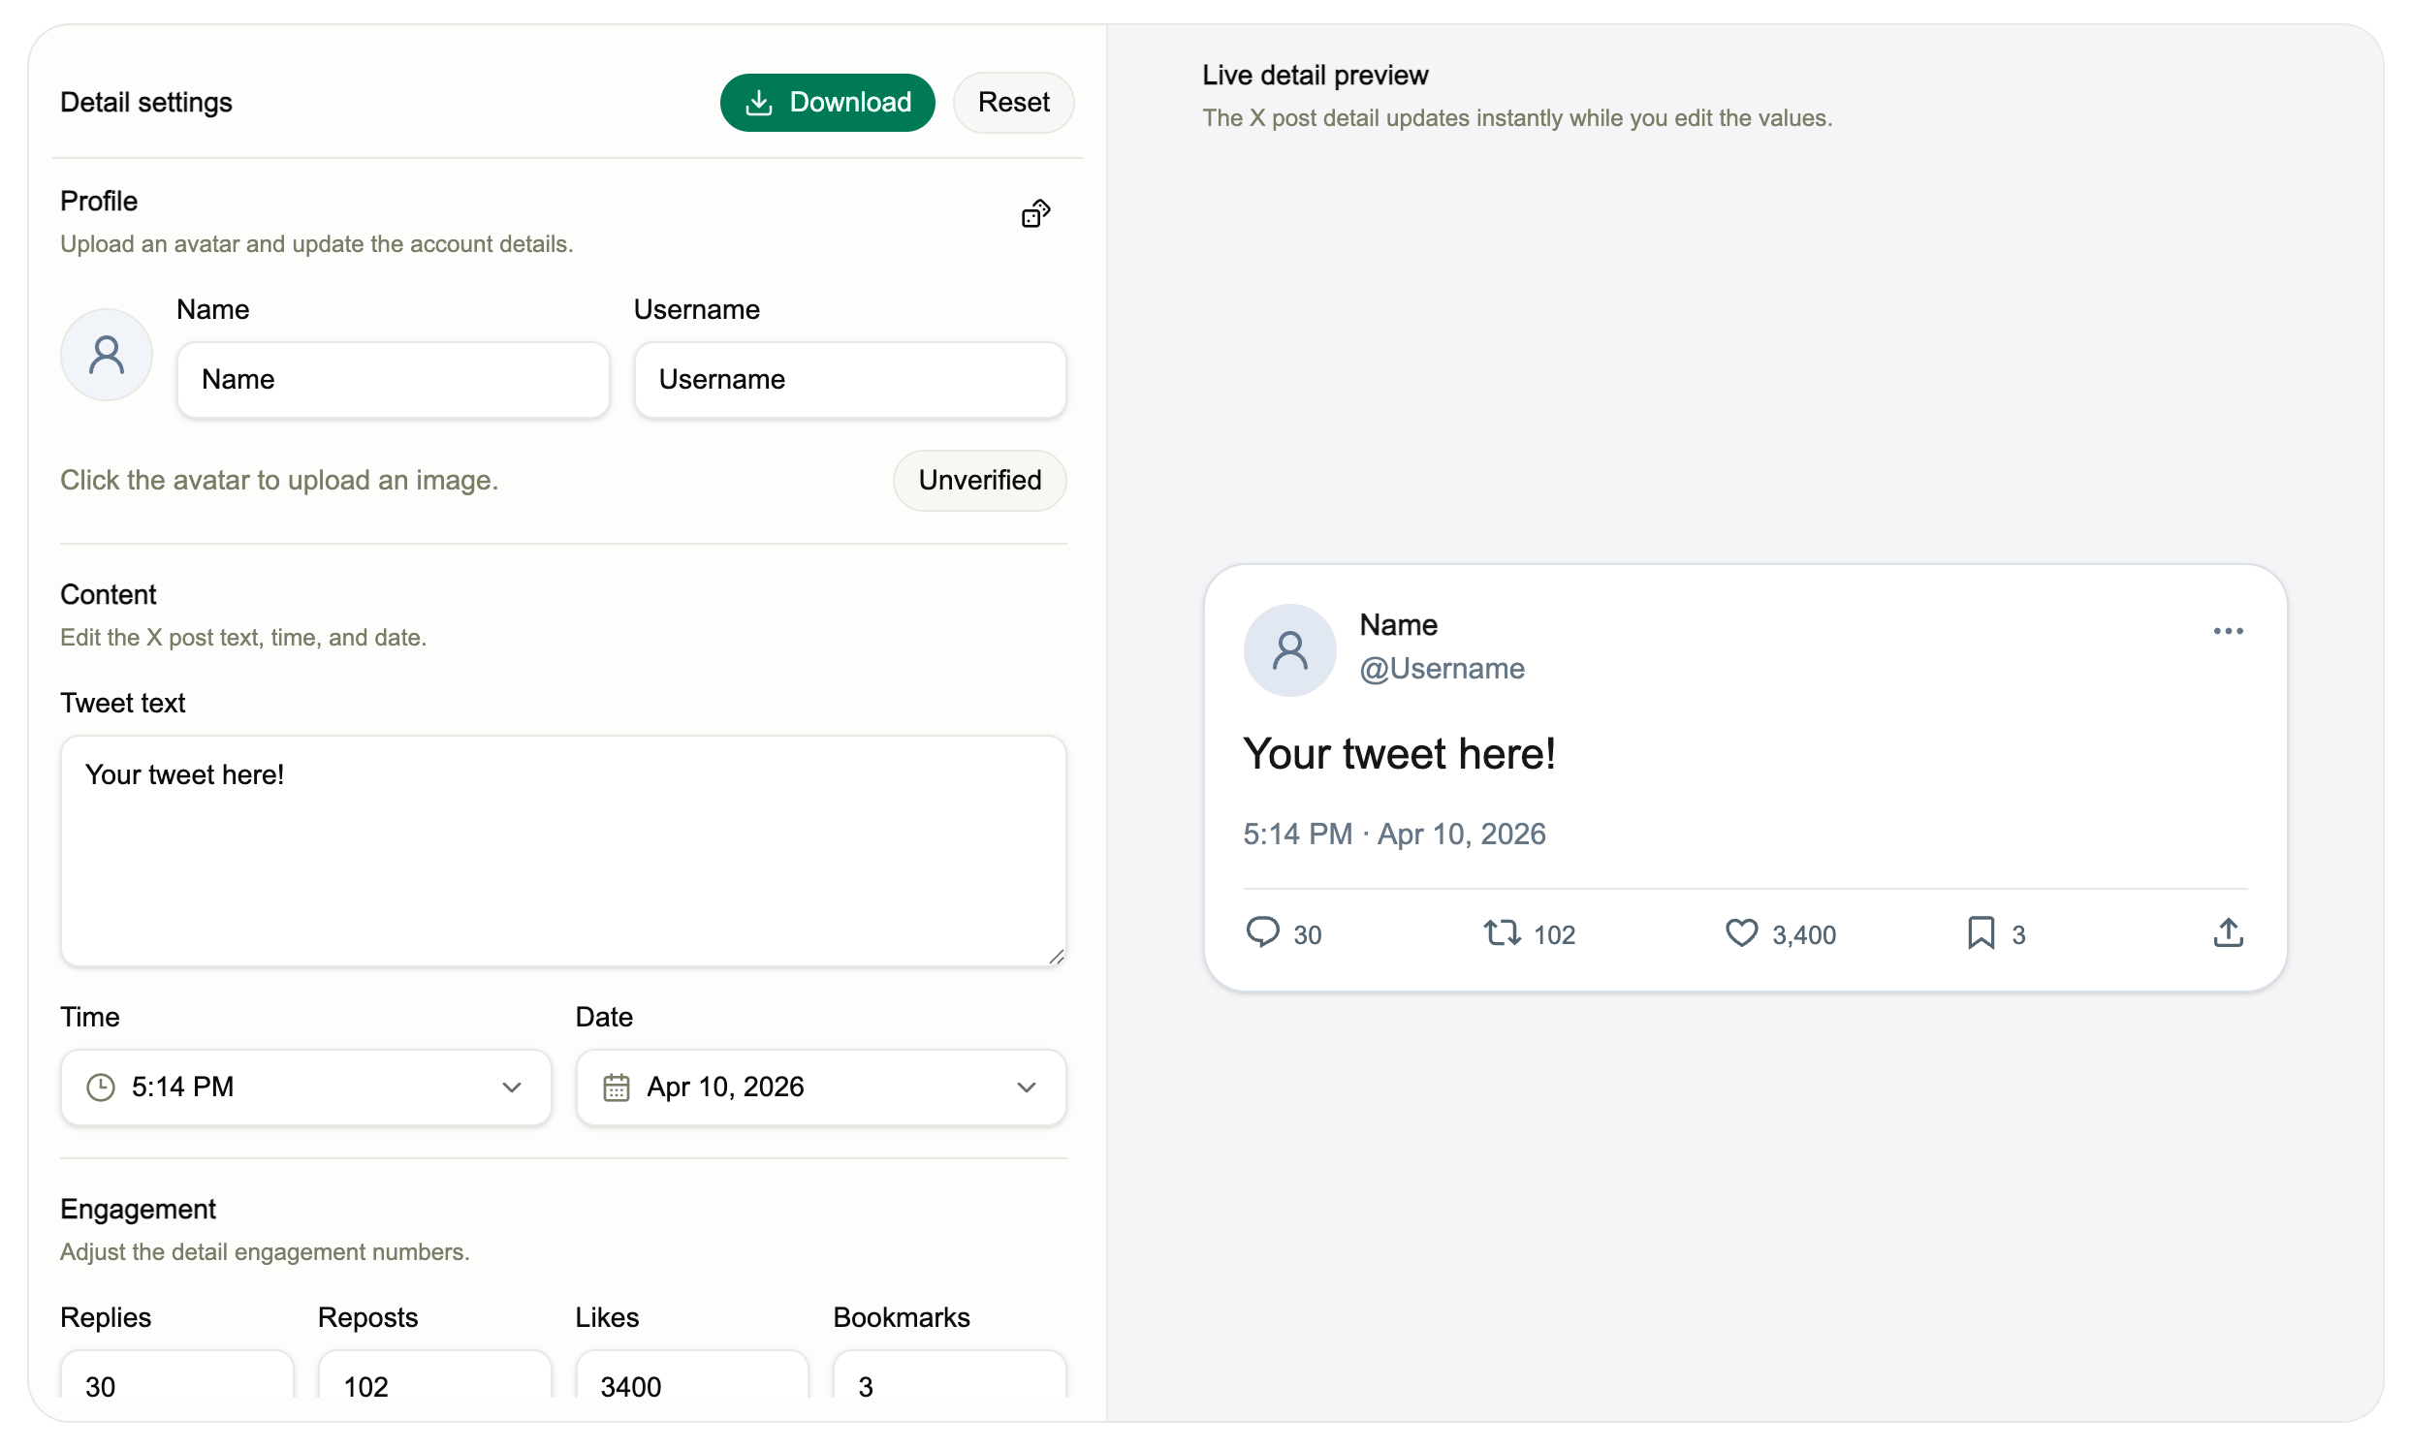The height and width of the screenshot is (1450, 2410).
Task: Click the @Username handle in the preview
Action: pos(1441,669)
